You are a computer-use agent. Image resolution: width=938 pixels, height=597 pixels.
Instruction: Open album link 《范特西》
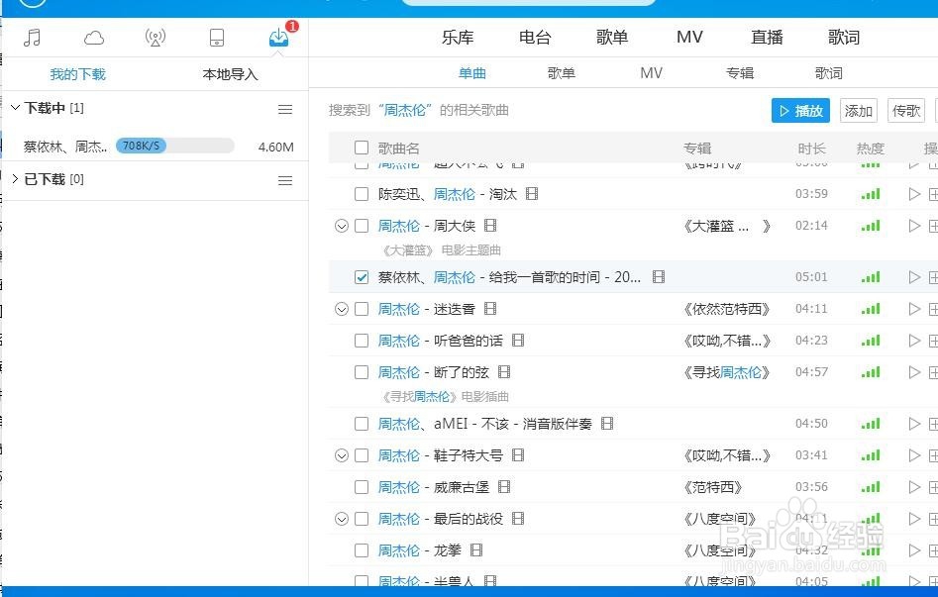[x=713, y=487]
